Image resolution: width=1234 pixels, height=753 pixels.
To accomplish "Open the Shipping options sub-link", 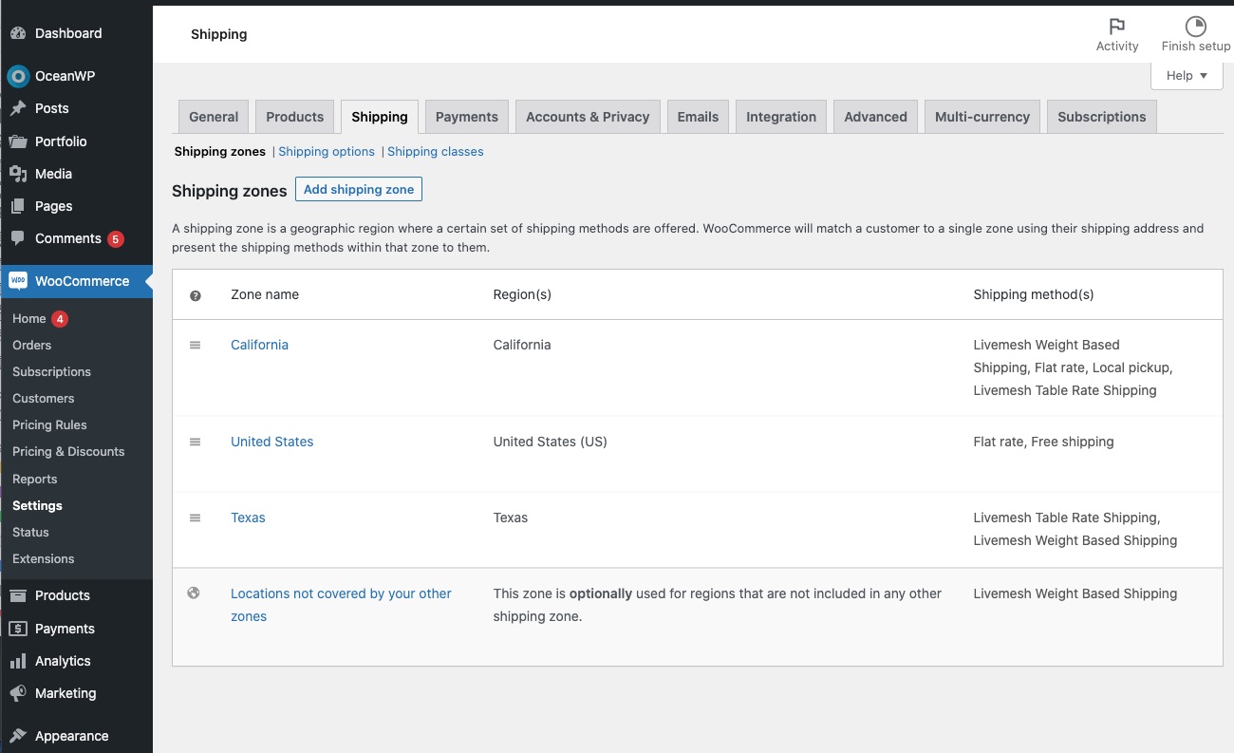I will click(x=327, y=152).
